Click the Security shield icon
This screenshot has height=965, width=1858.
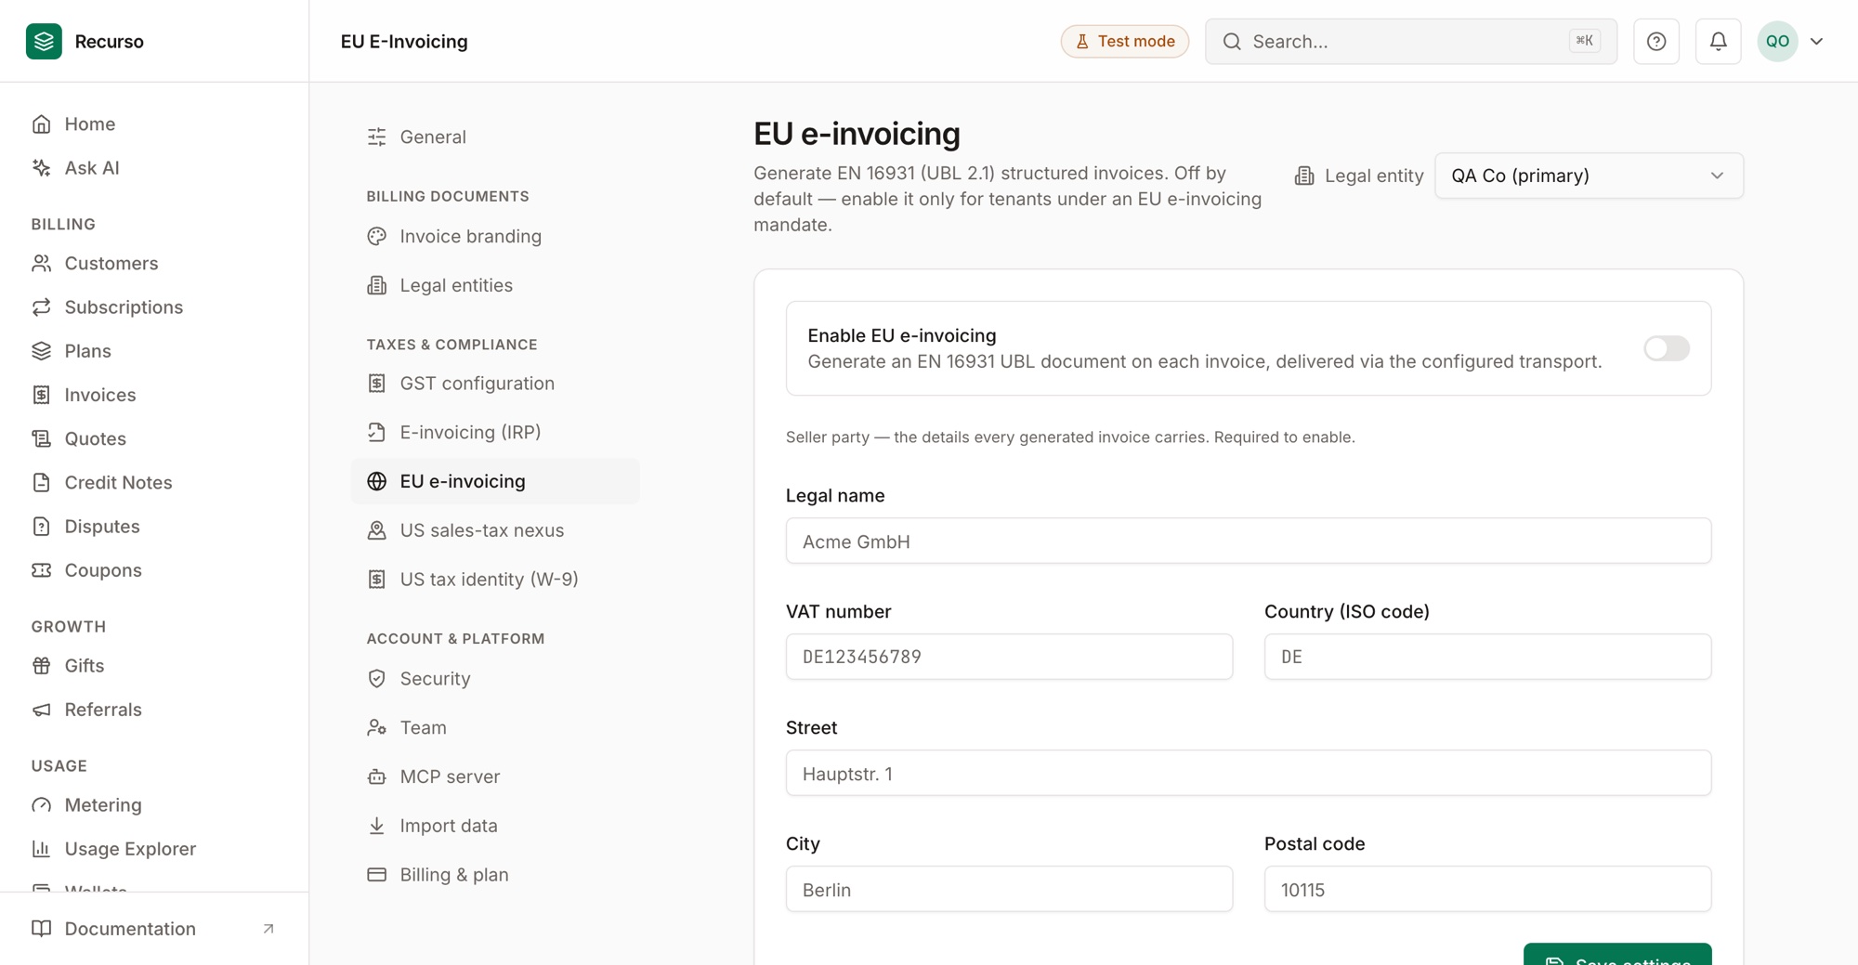(x=376, y=679)
